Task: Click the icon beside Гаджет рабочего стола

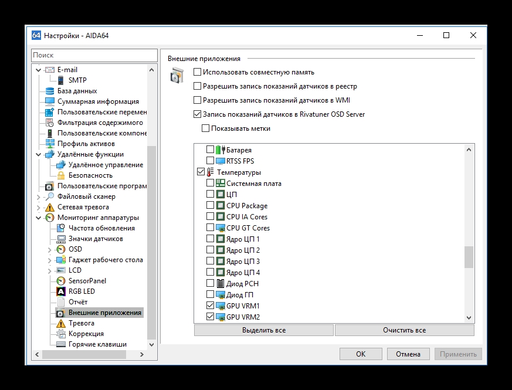Action: click(61, 260)
